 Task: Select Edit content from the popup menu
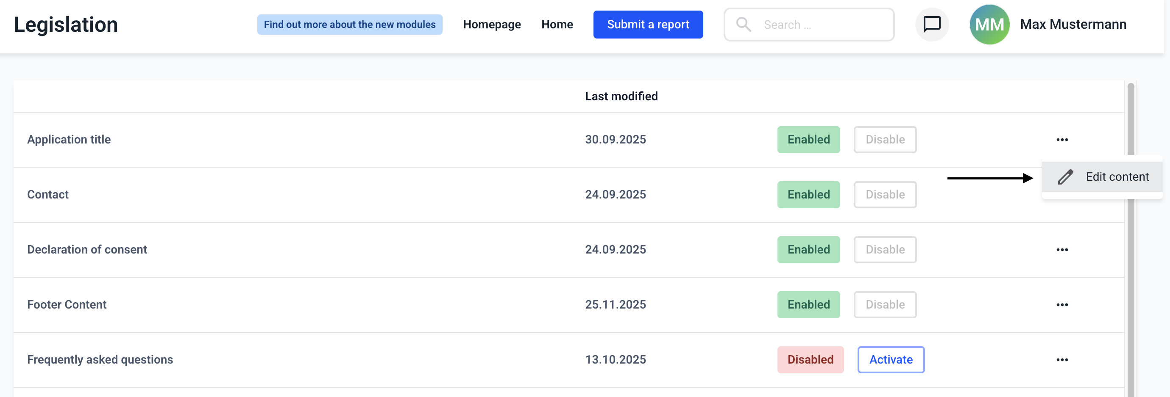point(1117,177)
